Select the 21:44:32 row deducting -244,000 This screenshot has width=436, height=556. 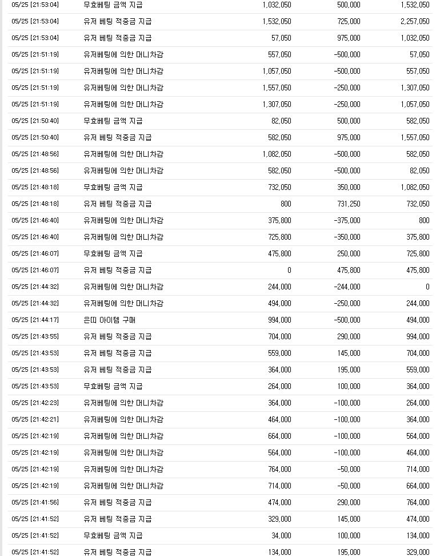[x=221, y=287]
